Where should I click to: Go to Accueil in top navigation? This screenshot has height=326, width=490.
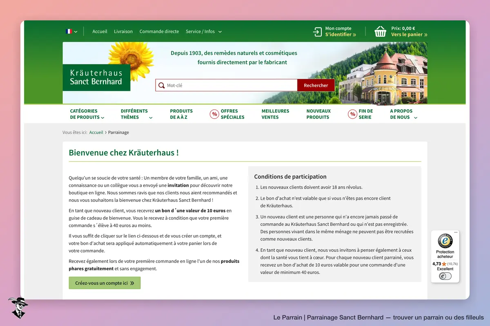(100, 31)
